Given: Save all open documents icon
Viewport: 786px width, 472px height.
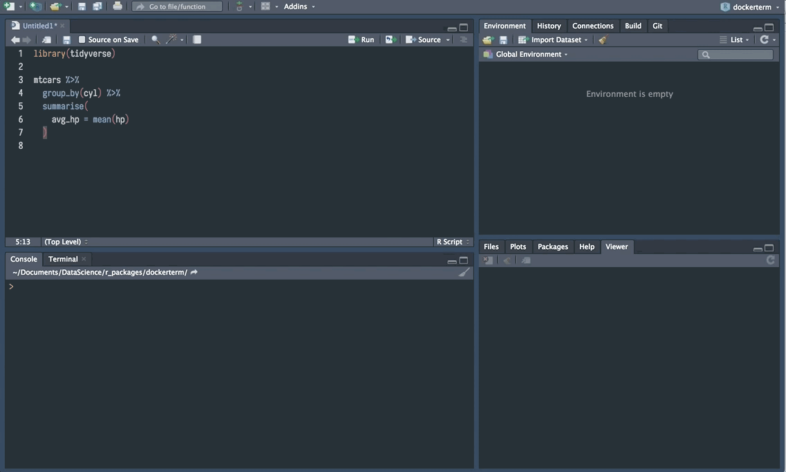Looking at the screenshot, I should pyautogui.click(x=98, y=6).
